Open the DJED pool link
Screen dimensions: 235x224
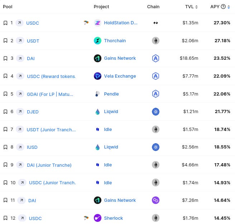click(x=33, y=112)
